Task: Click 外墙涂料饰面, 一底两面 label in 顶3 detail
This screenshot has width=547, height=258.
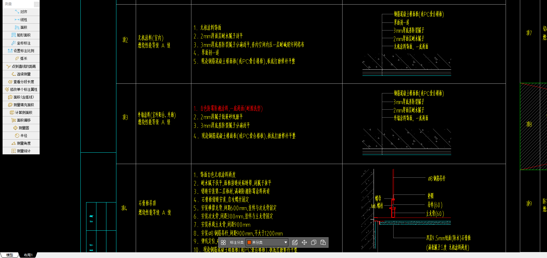Action: point(411,118)
